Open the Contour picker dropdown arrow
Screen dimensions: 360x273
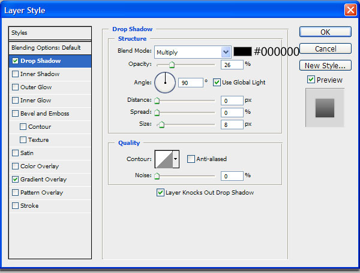176,159
